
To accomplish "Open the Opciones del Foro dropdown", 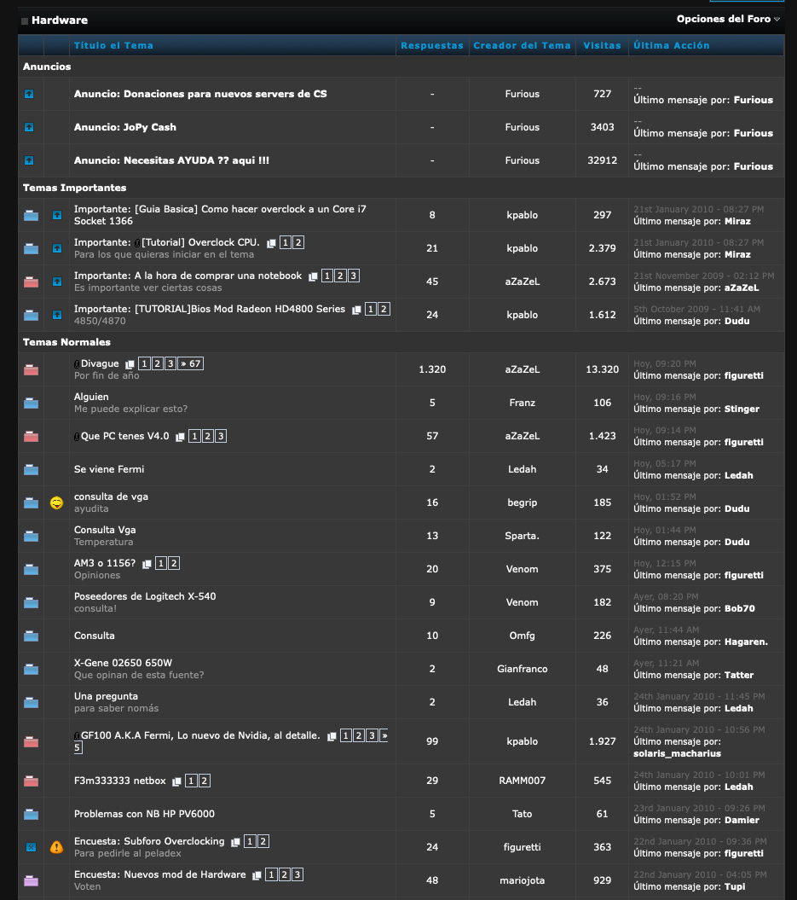I will (x=728, y=19).
